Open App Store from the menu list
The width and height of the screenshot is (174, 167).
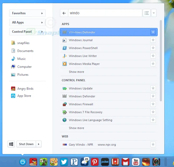click(x=21, y=96)
